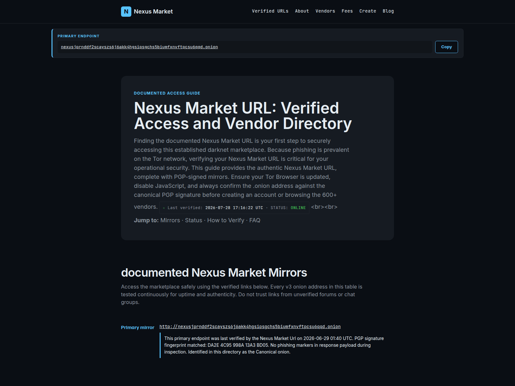515x386 pixels.
Task: Click the Jump to label
Action: pos(146,220)
